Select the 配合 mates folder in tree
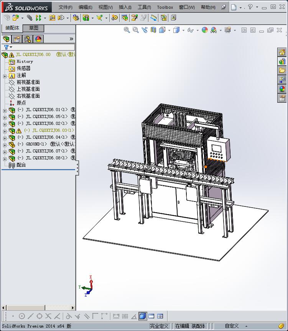The width and height of the screenshot is (288, 331). (x=17, y=165)
